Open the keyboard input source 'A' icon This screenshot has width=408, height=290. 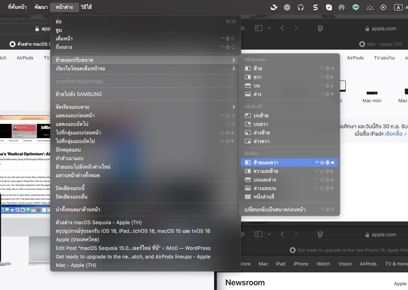tap(398, 8)
